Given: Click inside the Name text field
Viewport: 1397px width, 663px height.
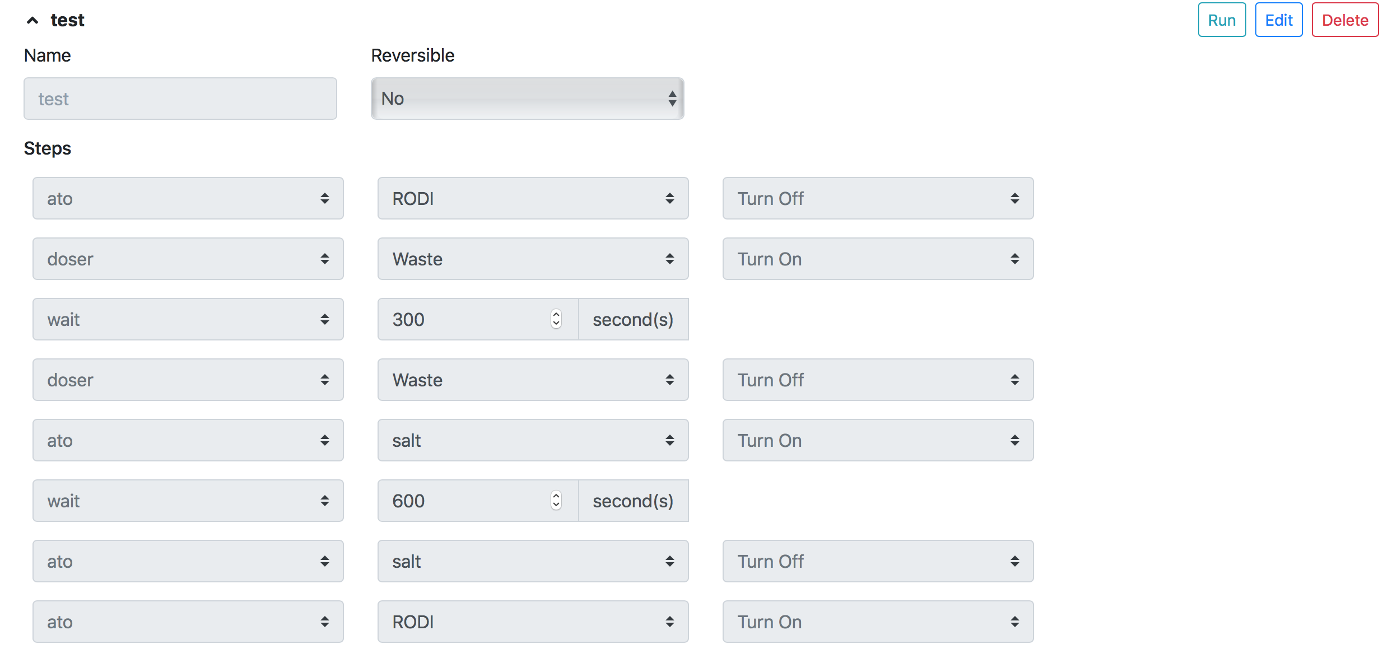Looking at the screenshot, I should coord(179,99).
